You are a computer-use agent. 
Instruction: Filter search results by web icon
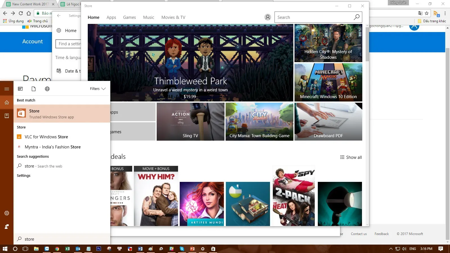[x=47, y=89]
